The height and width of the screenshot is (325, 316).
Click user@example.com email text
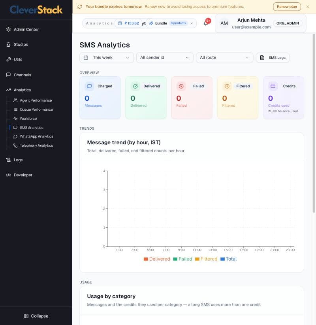251,27
